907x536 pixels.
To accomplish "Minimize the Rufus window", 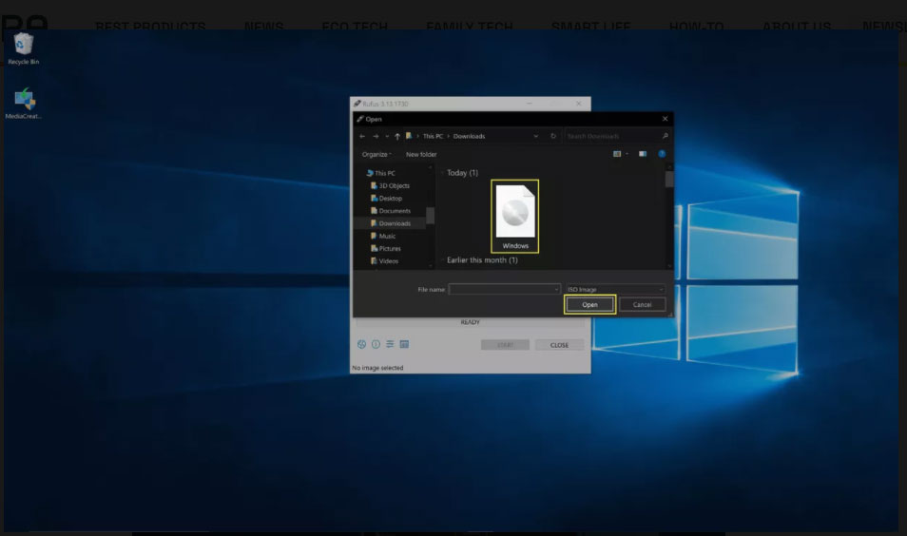I will 529,104.
